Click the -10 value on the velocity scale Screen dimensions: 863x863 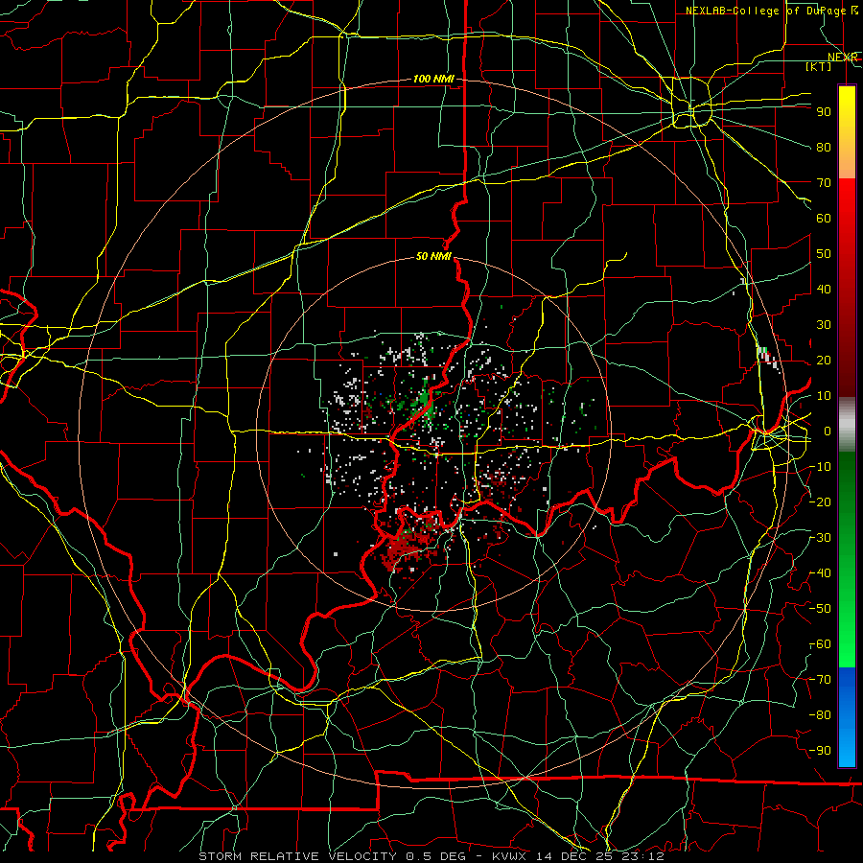coord(820,467)
